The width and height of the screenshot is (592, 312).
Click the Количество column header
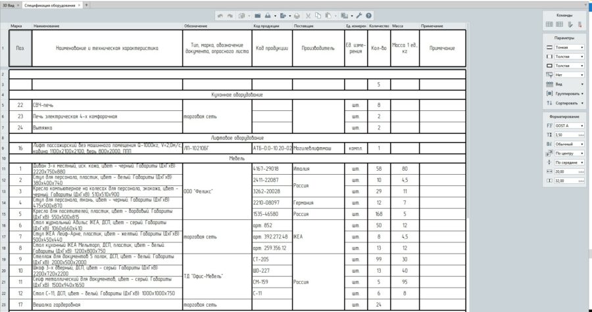(379, 26)
